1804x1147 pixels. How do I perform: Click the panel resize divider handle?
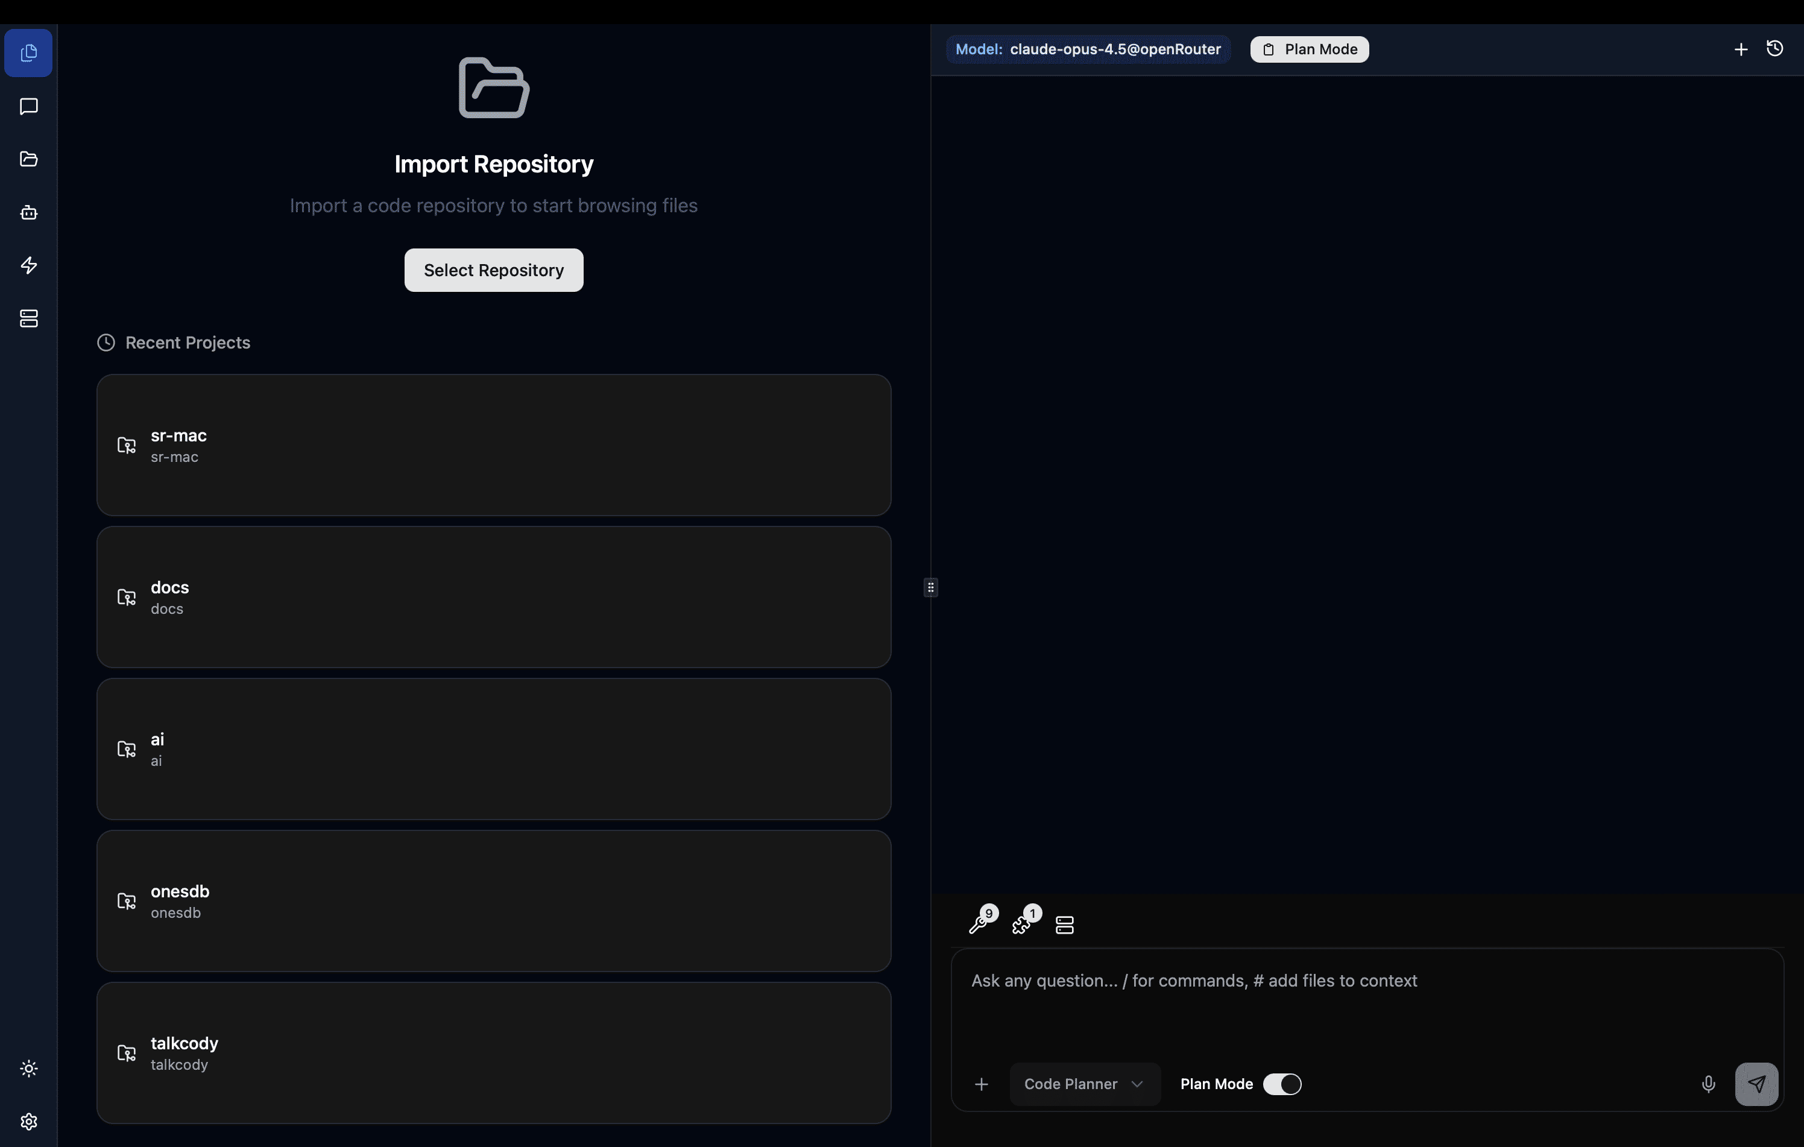click(x=930, y=587)
